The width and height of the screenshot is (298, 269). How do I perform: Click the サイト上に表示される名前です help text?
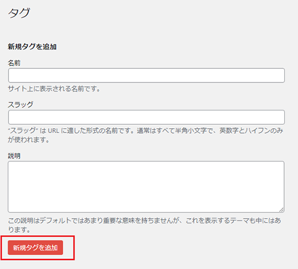pyautogui.click(x=54, y=88)
